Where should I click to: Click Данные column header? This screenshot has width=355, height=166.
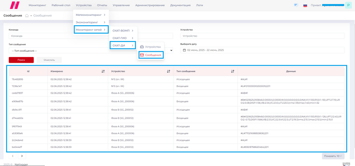291,71
